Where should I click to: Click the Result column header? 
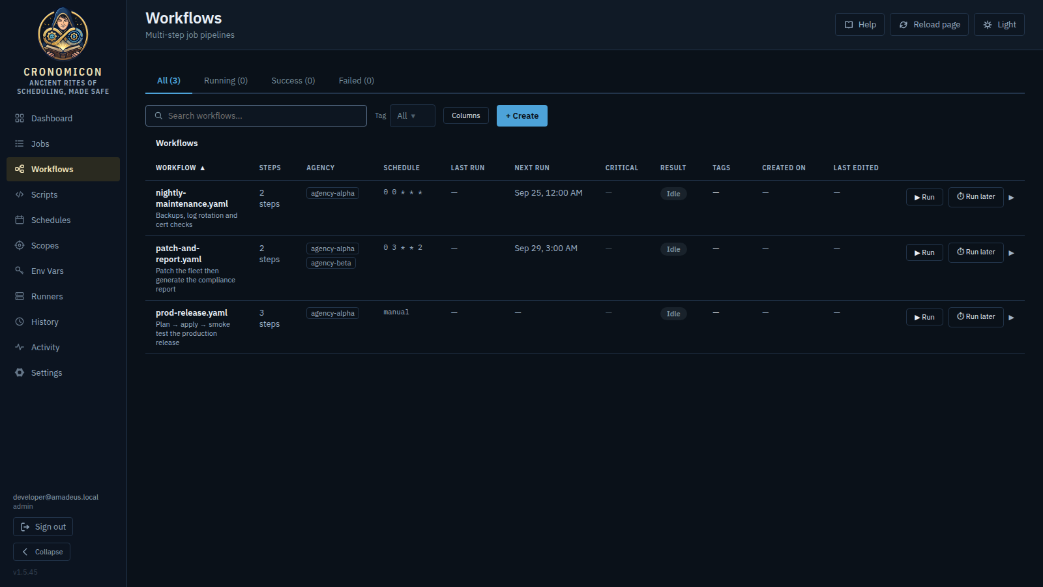pyautogui.click(x=673, y=168)
